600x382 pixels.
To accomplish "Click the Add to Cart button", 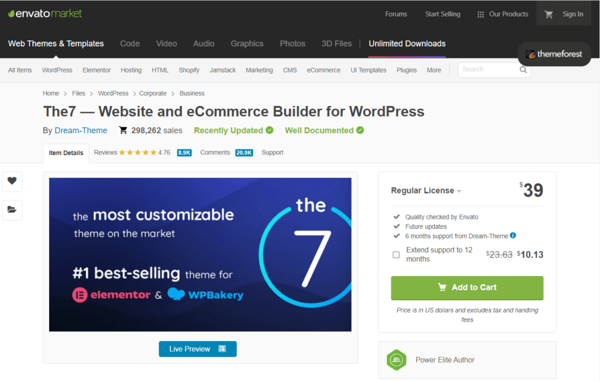I will [467, 288].
